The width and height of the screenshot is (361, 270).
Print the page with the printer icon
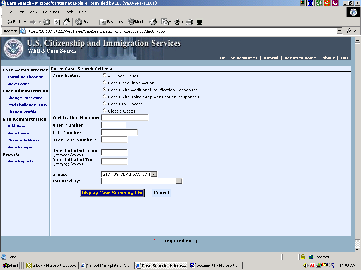pyautogui.click(x=189, y=22)
